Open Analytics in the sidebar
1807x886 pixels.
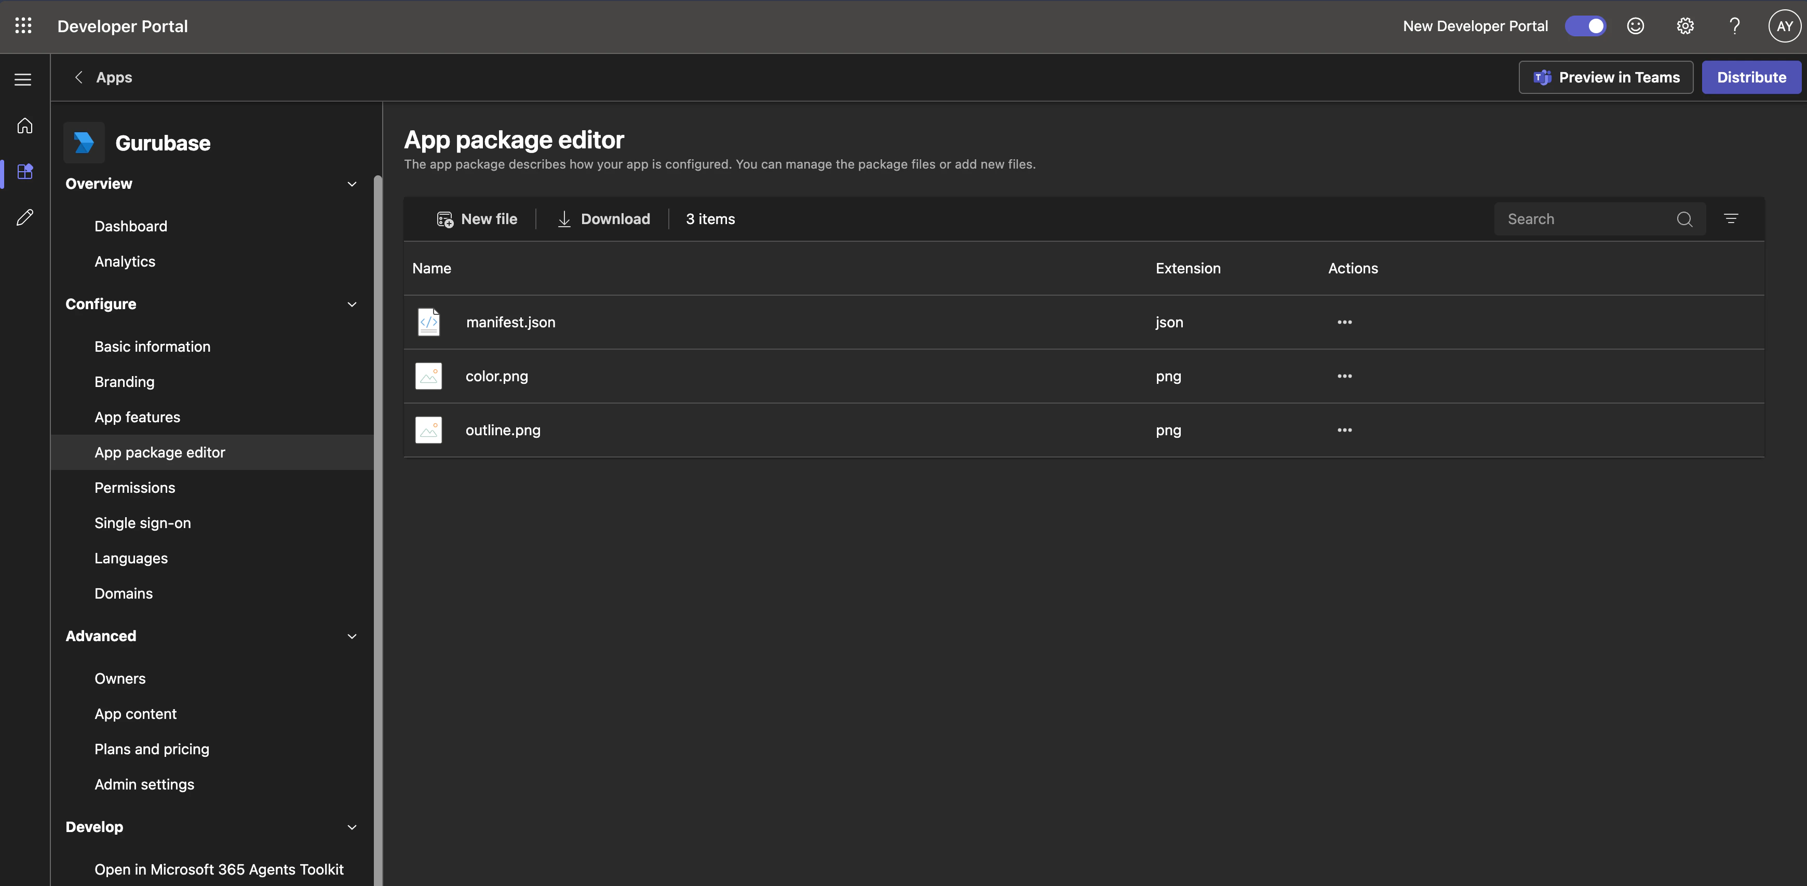pyautogui.click(x=212, y=261)
